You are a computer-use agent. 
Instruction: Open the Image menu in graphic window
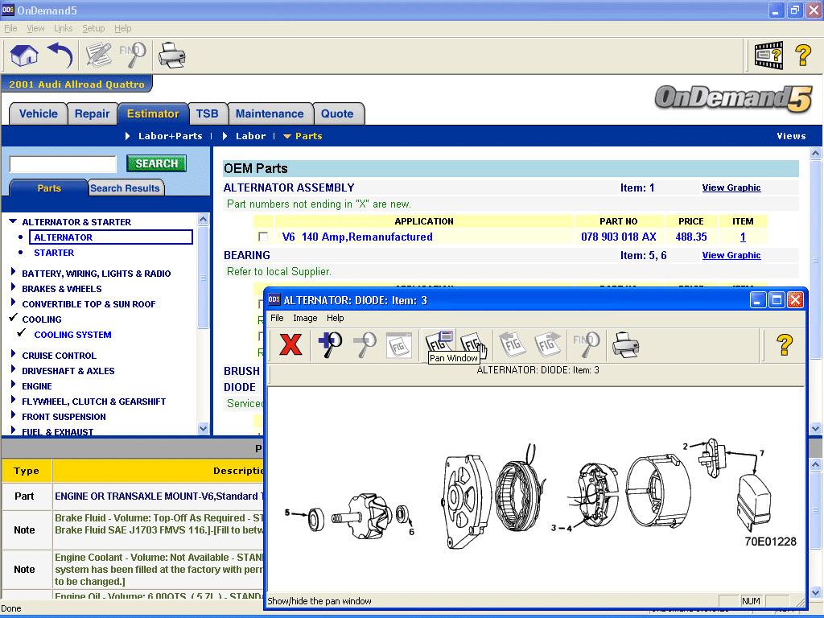click(x=305, y=318)
